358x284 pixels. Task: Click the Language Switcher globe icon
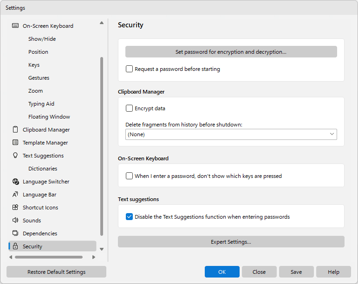15,182
